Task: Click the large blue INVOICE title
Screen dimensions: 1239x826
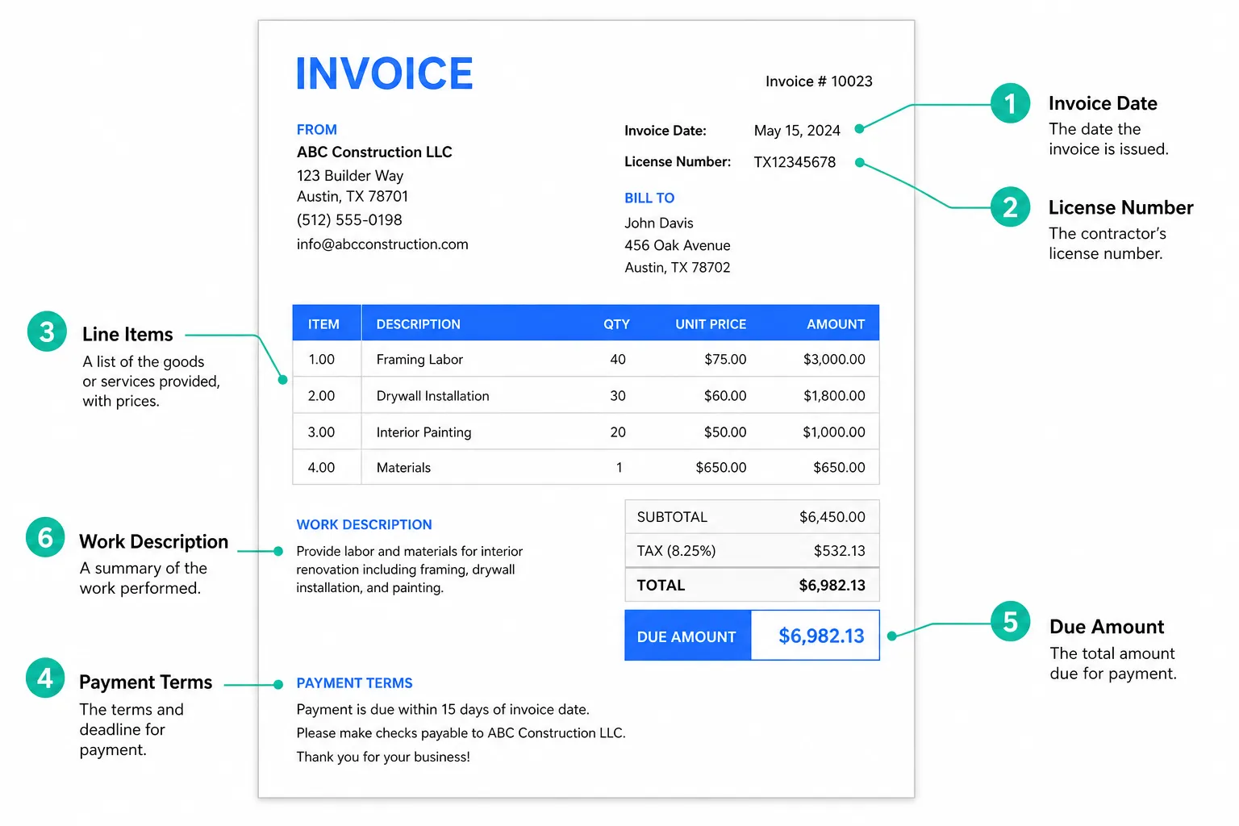Action: click(384, 73)
